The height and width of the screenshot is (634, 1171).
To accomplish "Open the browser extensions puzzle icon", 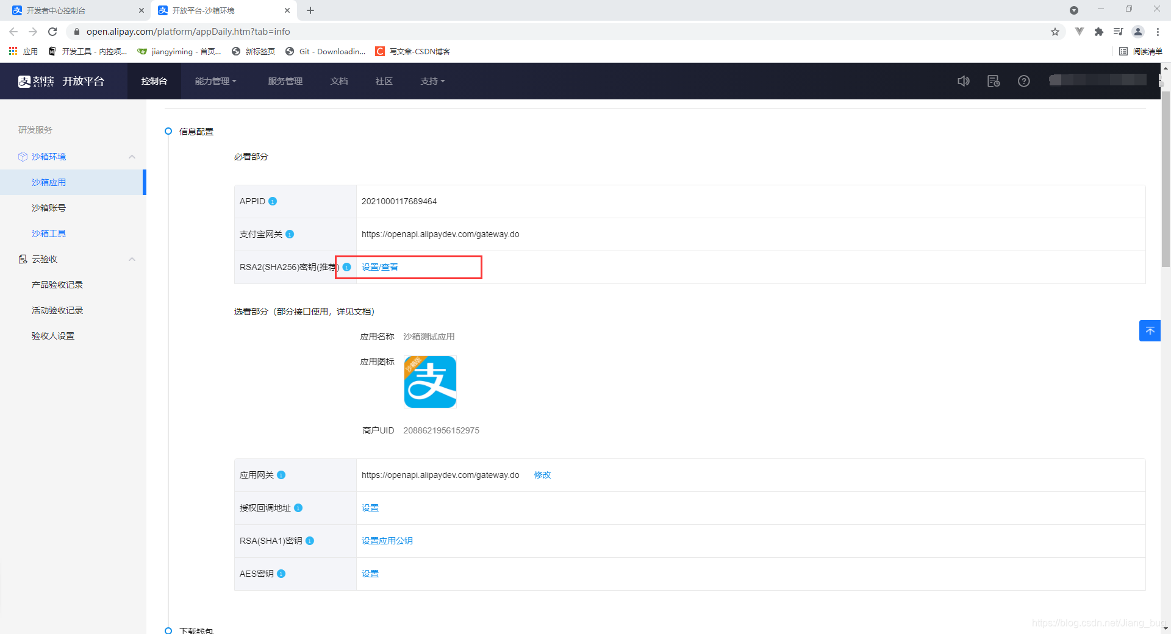I will tap(1099, 32).
